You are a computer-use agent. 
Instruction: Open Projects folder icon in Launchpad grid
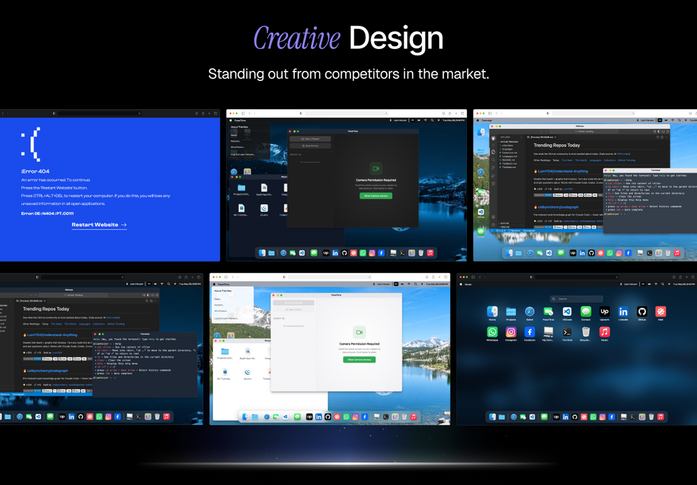pyautogui.click(x=510, y=311)
